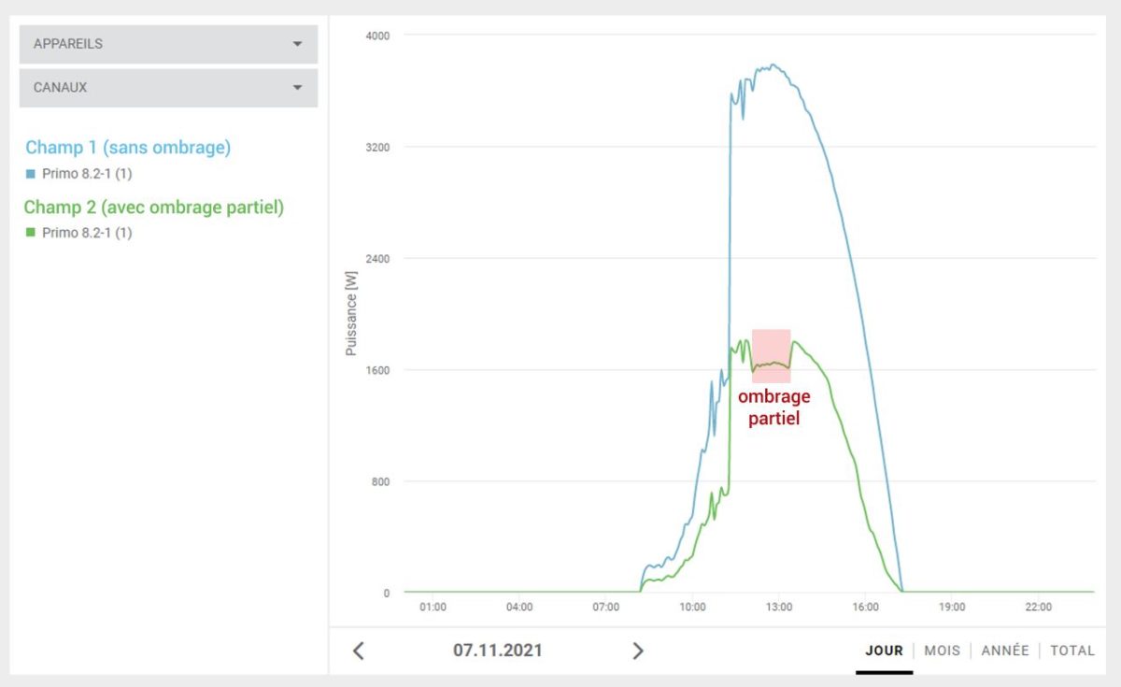
Task: Click the 16:00 time axis label
Action: pos(865,607)
